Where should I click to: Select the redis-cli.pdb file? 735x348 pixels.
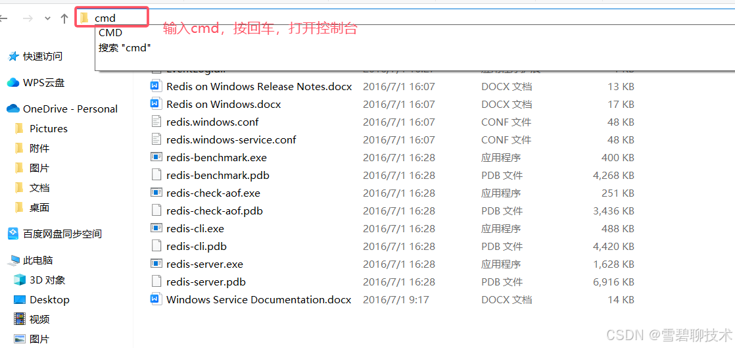pyautogui.click(x=197, y=247)
